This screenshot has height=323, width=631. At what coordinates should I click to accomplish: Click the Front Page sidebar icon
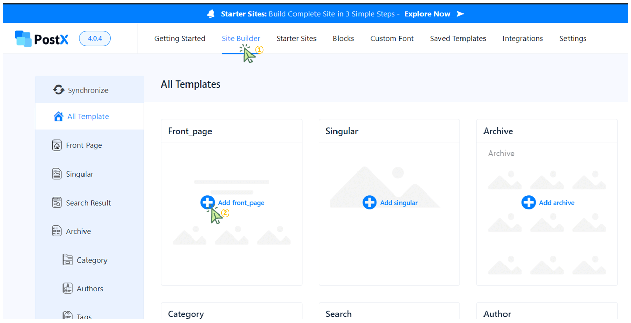point(57,145)
